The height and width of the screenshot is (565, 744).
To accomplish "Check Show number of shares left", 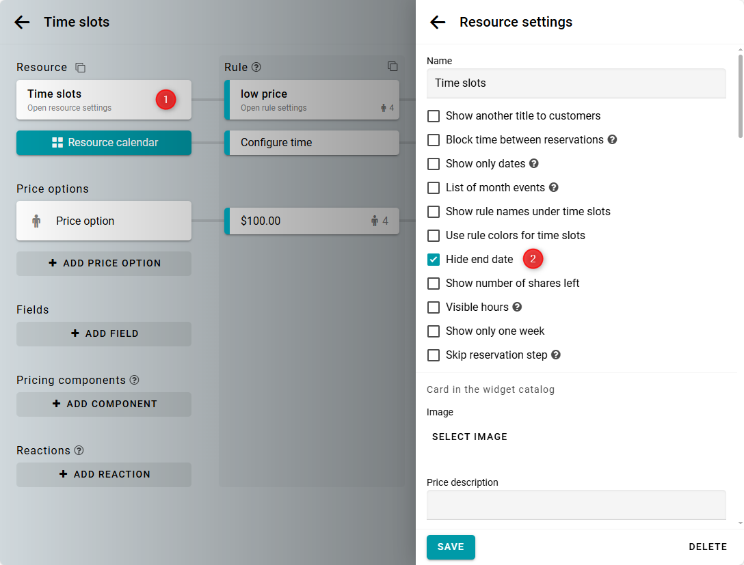I will click(x=434, y=284).
